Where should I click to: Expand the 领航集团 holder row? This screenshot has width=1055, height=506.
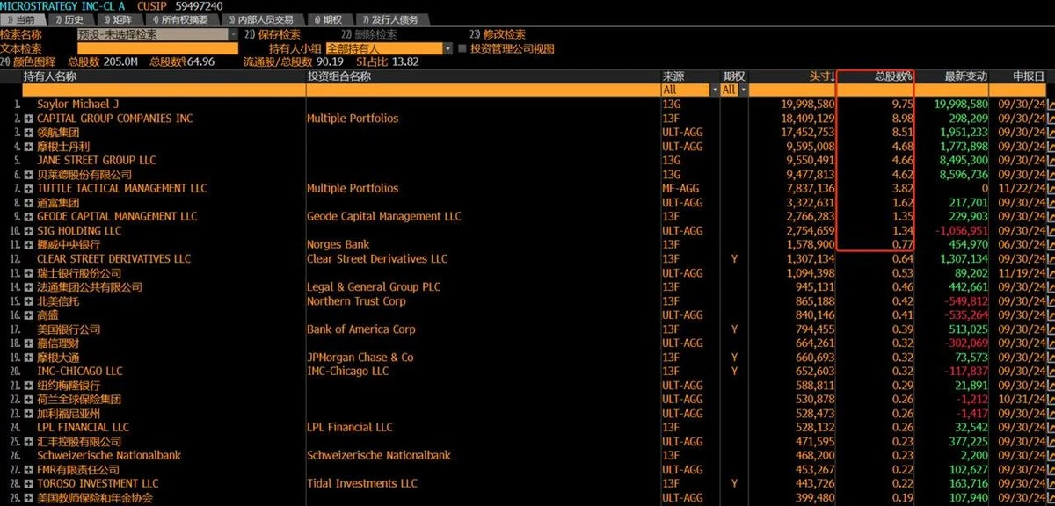(28, 133)
